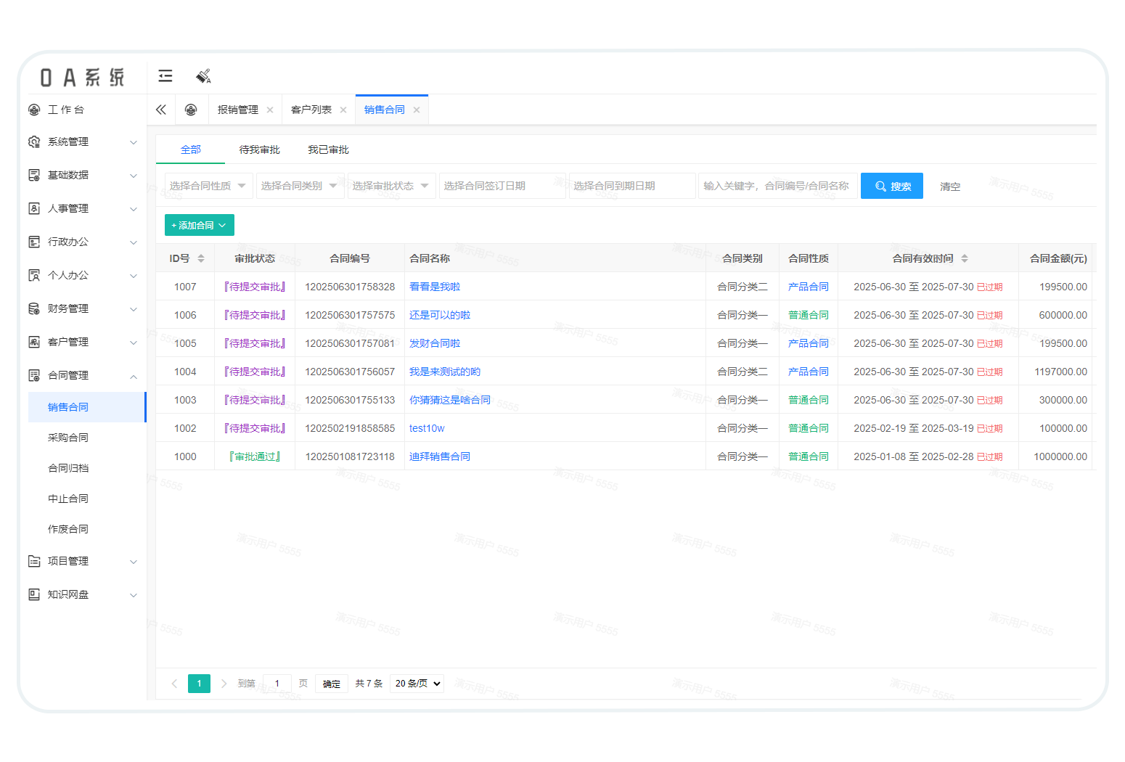Switch to the 待我审批 tab
This screenshot has height=762, width=1125.
tap(259, 149)
